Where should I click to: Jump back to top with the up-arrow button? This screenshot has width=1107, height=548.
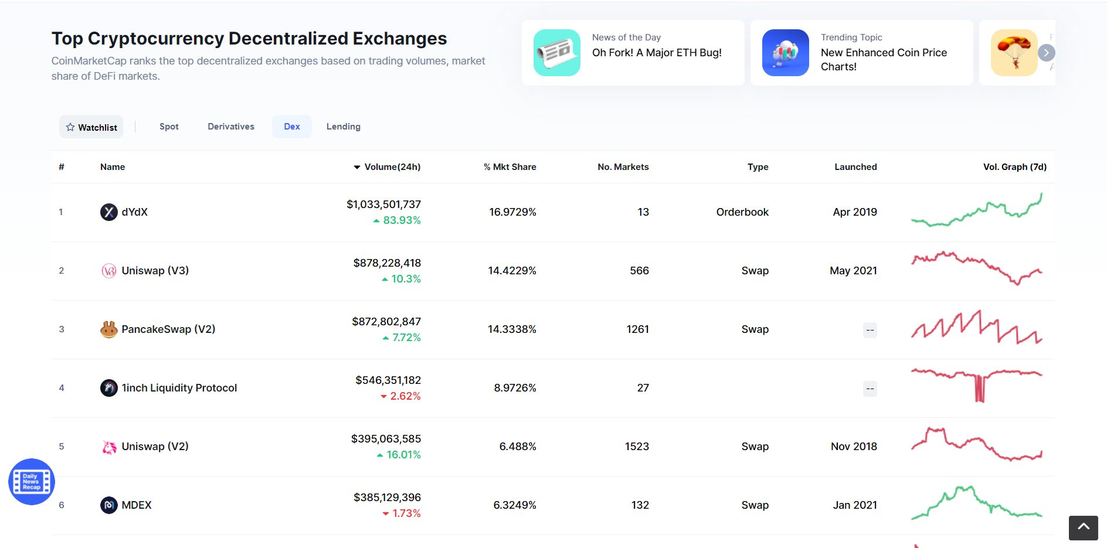1084,528
